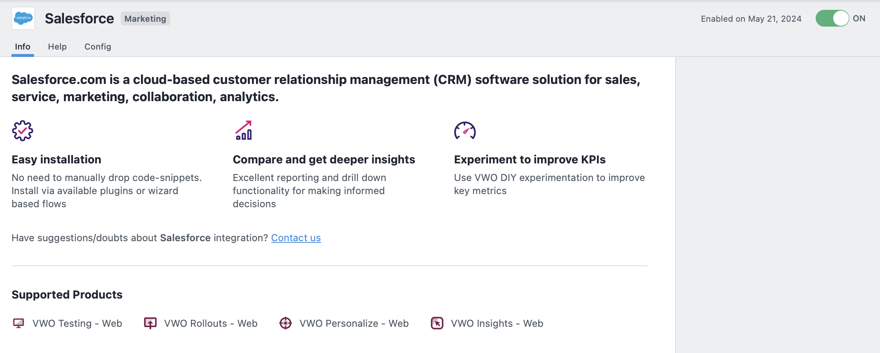Click the Salesforce title text

[x=79, y=18]
